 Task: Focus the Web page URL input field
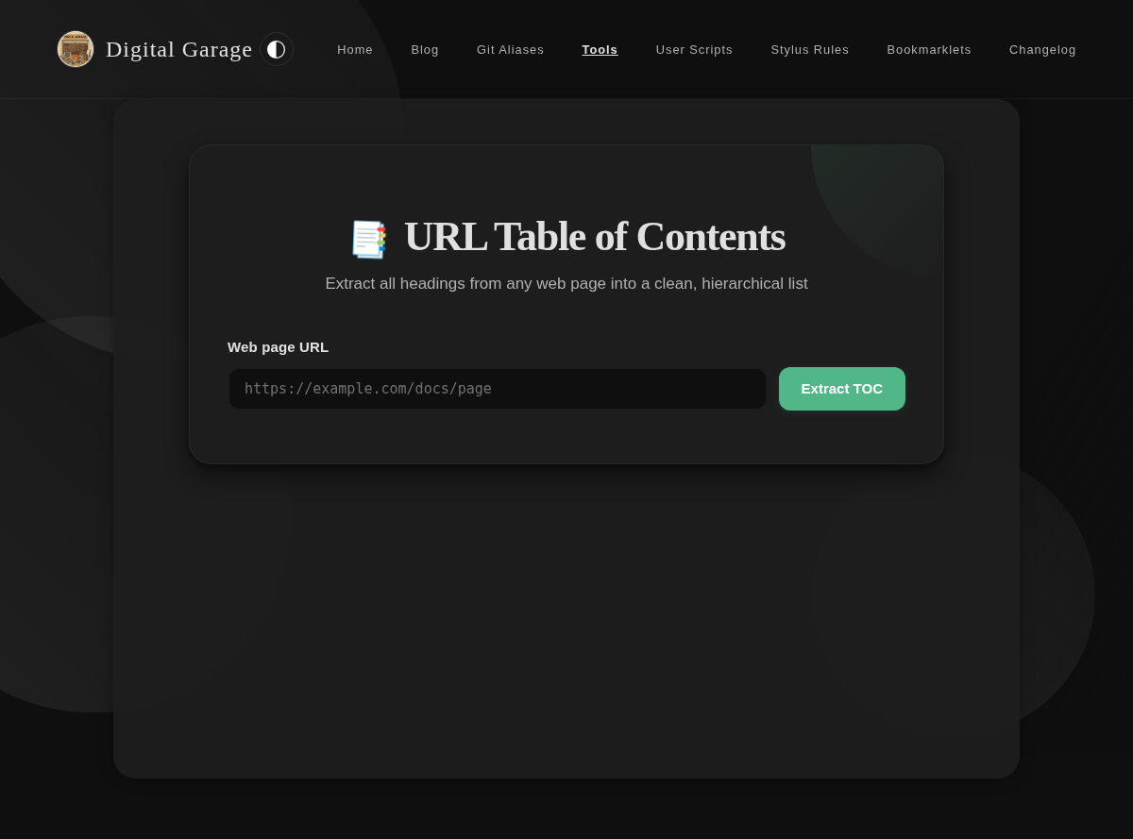[498, 389]
